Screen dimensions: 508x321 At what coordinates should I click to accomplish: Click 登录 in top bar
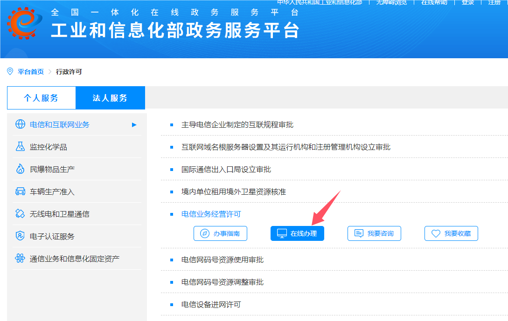[x=468, y=2]
